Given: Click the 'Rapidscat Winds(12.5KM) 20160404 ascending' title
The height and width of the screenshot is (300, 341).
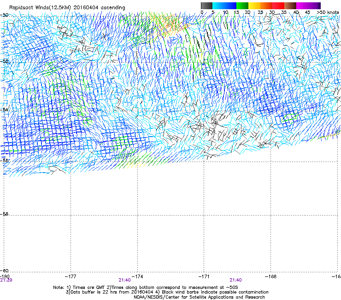Looking at the screenshot, I should [67, 7].
